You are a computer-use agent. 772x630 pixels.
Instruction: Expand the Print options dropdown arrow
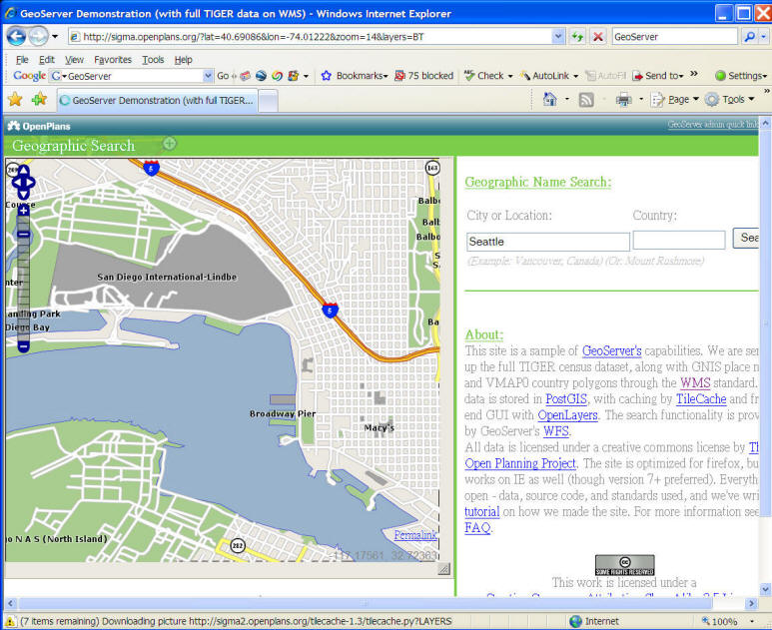tap(640, 100)
